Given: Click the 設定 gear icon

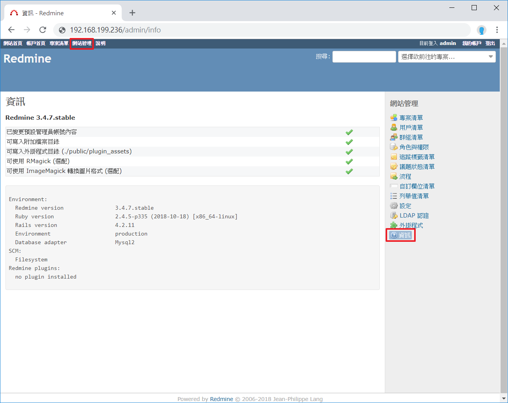Looking at the screenshot, I should pos(394,205).
